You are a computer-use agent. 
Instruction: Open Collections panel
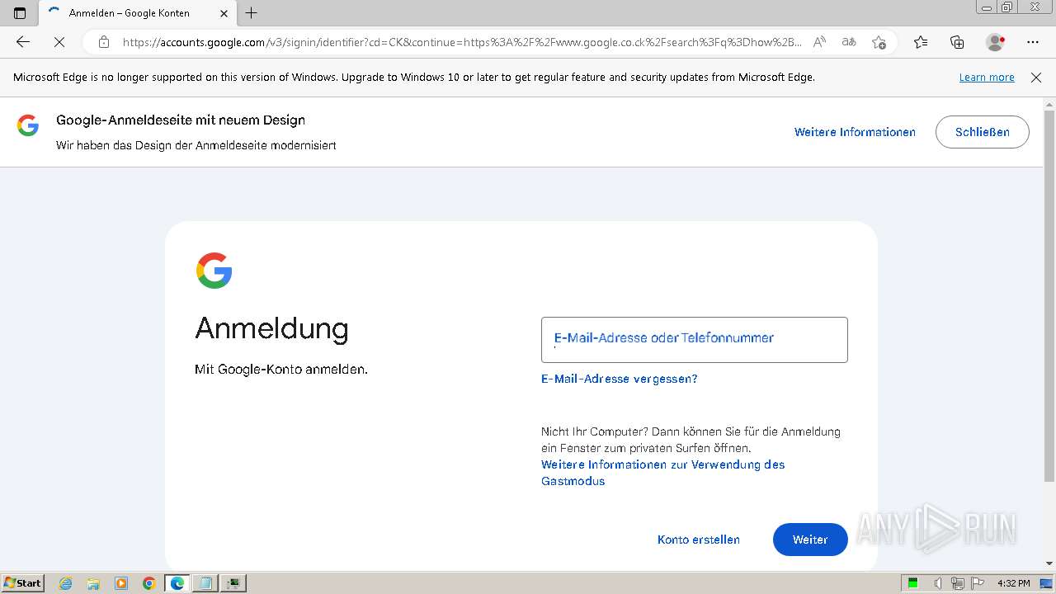tap(957, 42)
